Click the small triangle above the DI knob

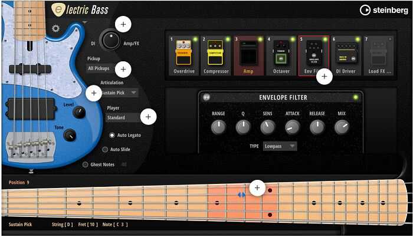click(84, 22)
